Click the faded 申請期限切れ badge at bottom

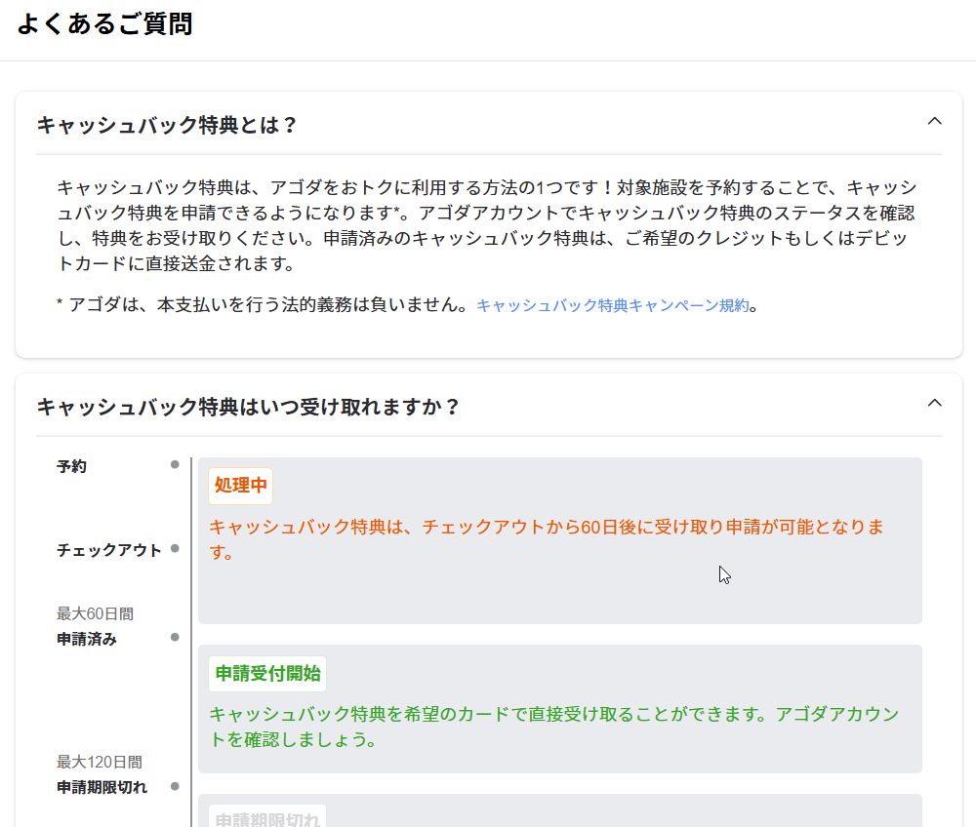point(267,817)
